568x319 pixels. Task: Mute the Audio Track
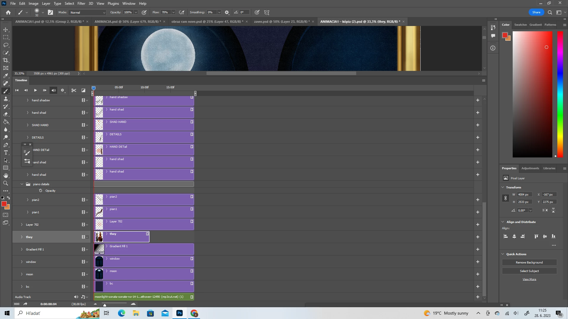[x=76, y=297]
